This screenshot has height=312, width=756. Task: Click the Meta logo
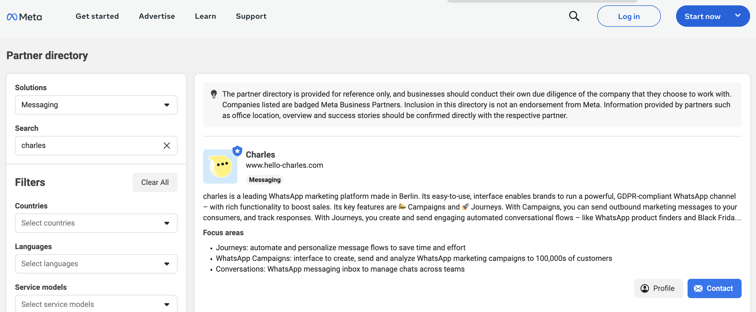(x=24, y=16)
